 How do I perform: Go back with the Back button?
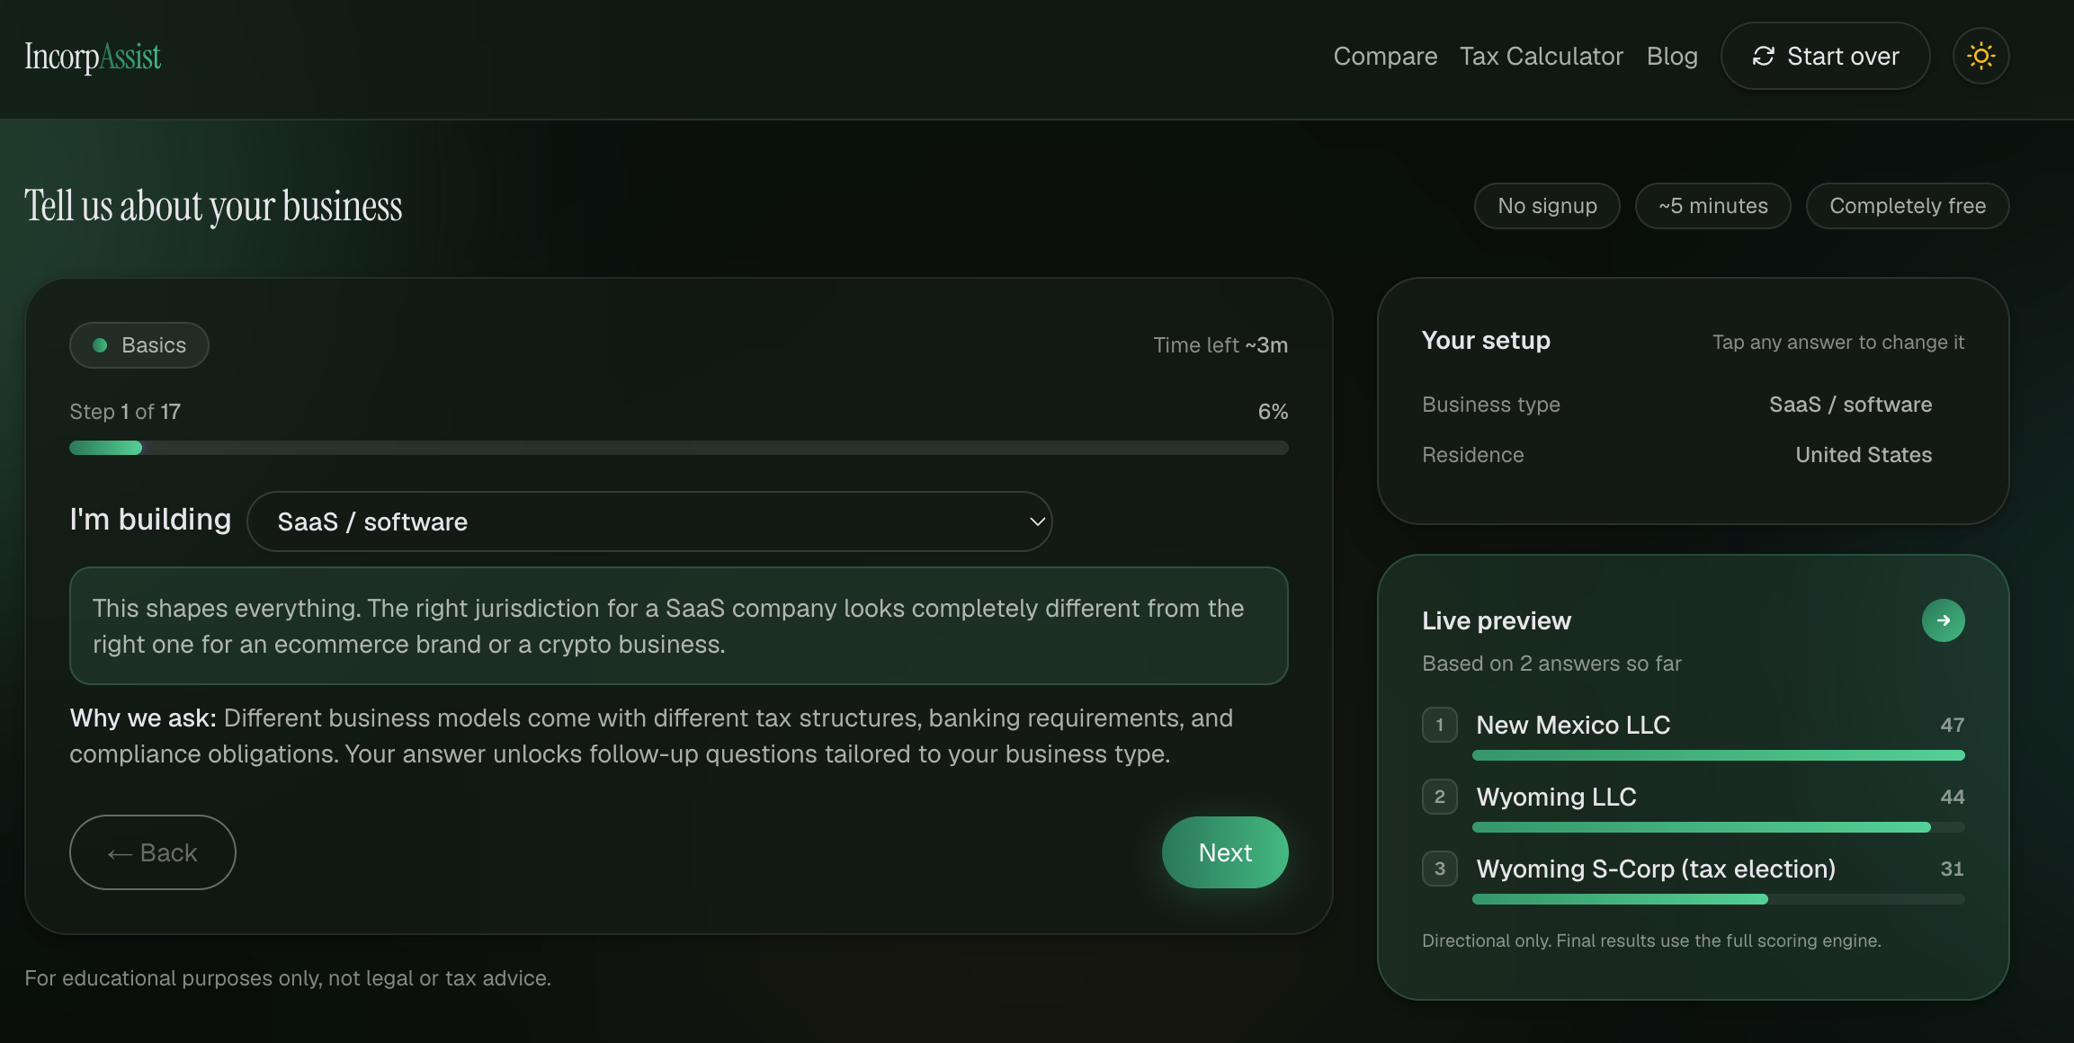[153, 852]
